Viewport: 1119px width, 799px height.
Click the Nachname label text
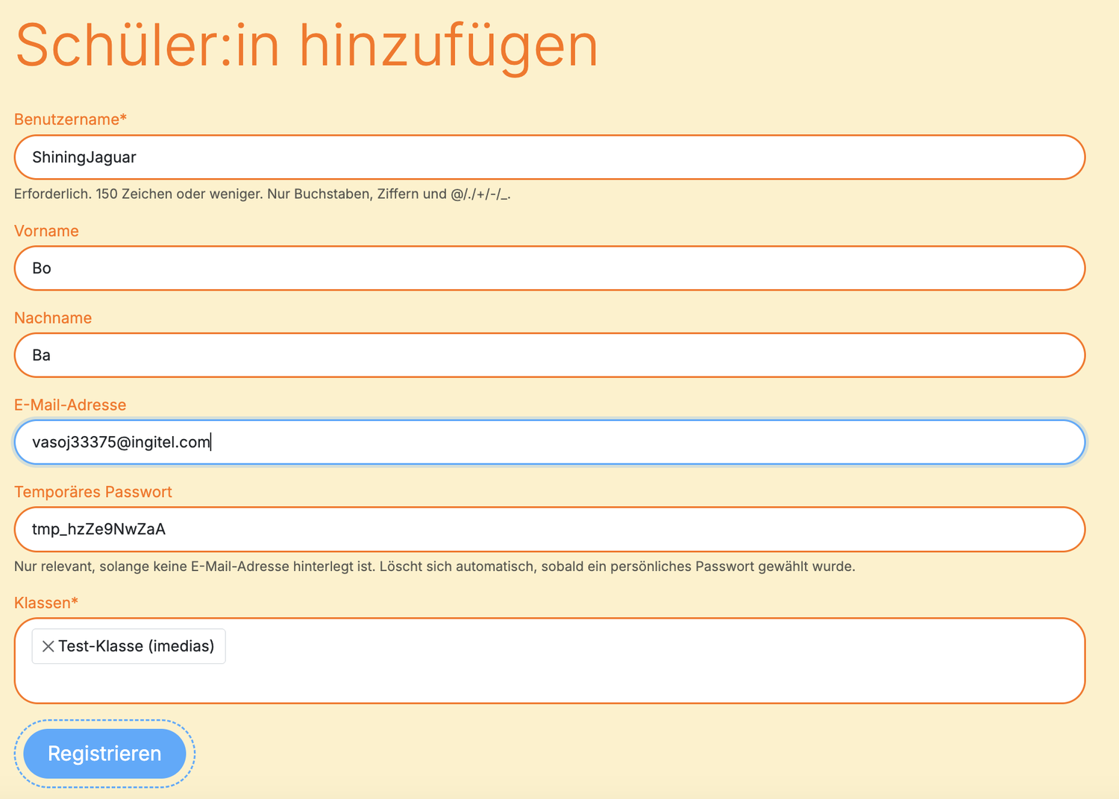[53, 318]
